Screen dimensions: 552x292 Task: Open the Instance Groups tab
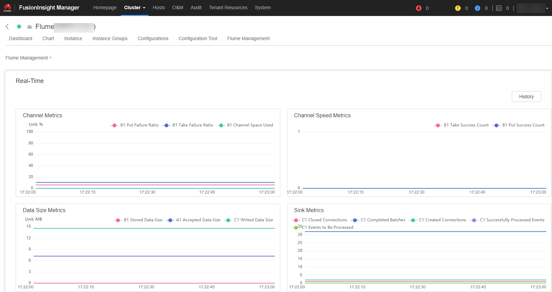[110, 38]
